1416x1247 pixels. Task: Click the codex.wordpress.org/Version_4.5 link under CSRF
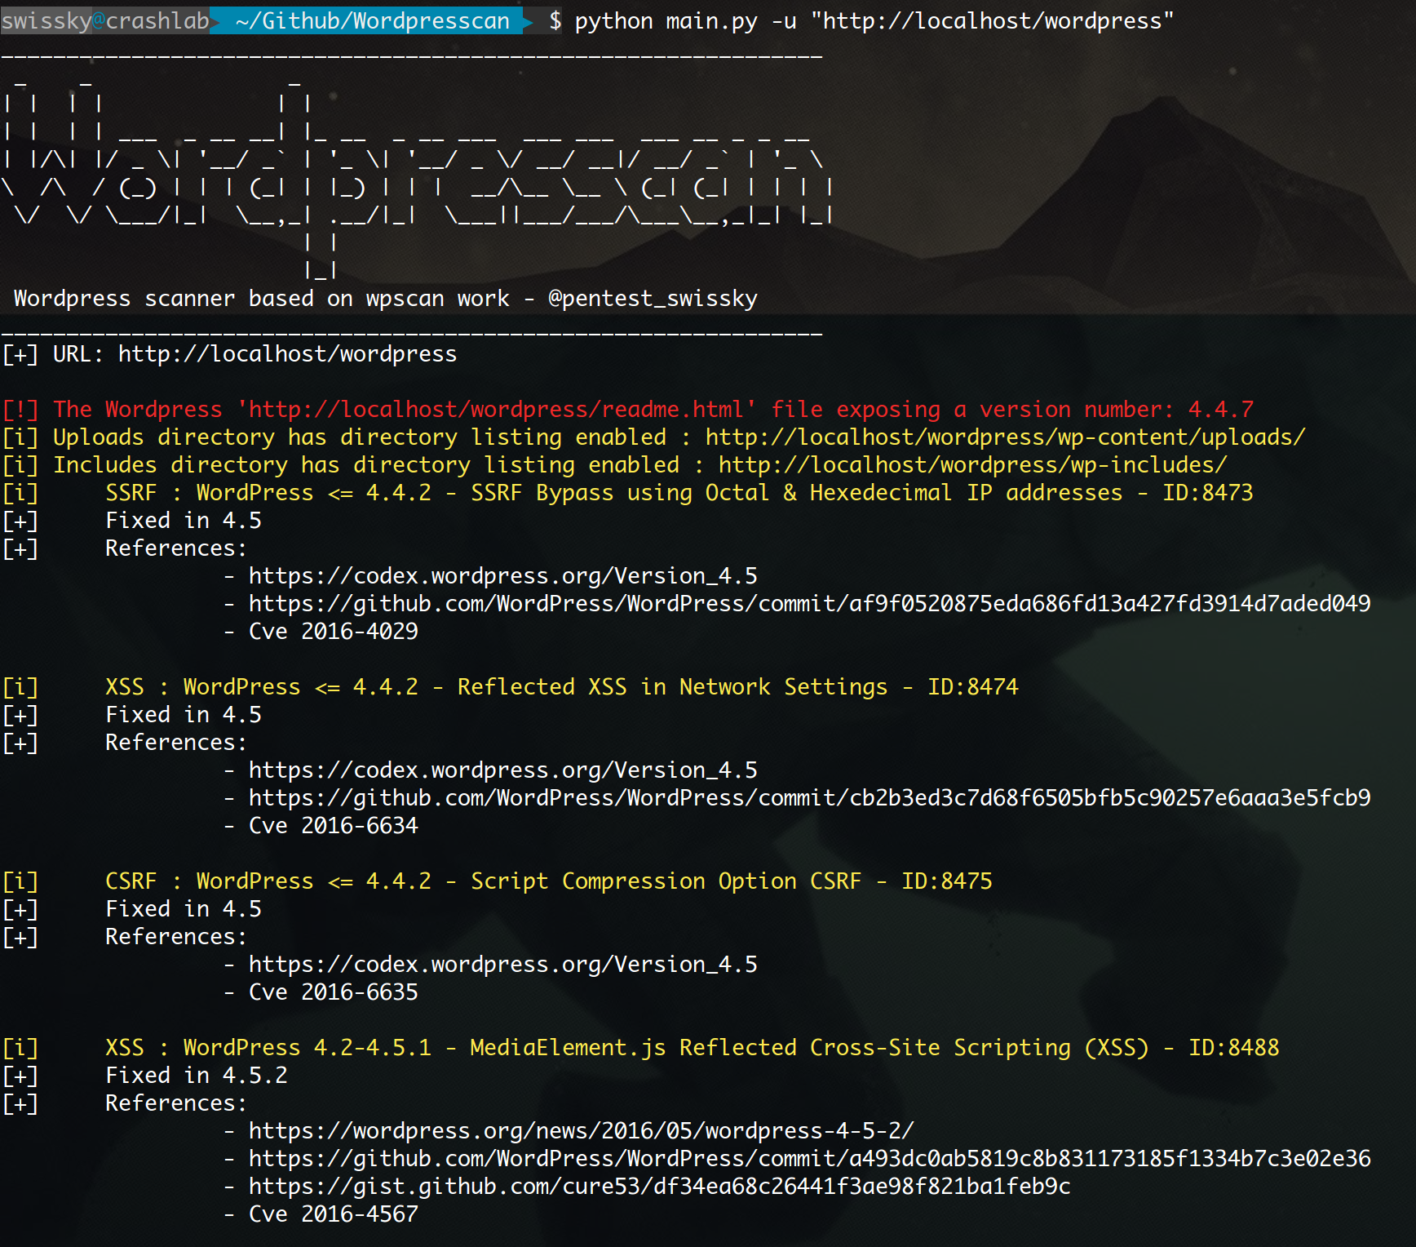coord(502,965)
